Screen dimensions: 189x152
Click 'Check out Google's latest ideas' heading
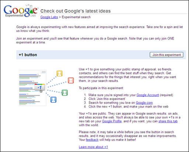point(75,11)
